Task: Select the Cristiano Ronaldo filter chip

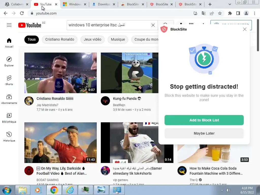Action: [x=60, y=39]
